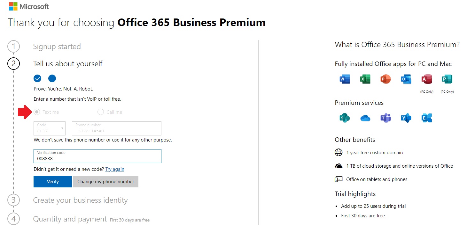Click Change my phone number button
The height and width of the screenshot is (225, 467).
pos(106,182)
